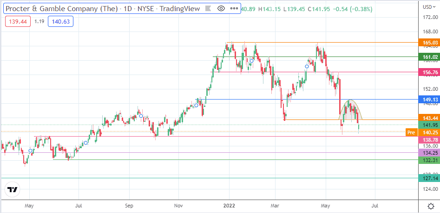440x213 pixels.
Task: Select the 127.14 teal price label
Action: pos(429,191)
